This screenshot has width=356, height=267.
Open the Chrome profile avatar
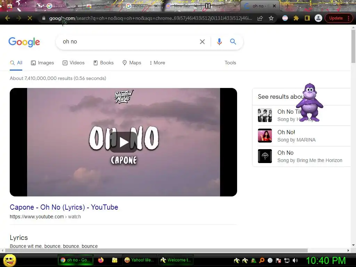click(x=318, y=18)
